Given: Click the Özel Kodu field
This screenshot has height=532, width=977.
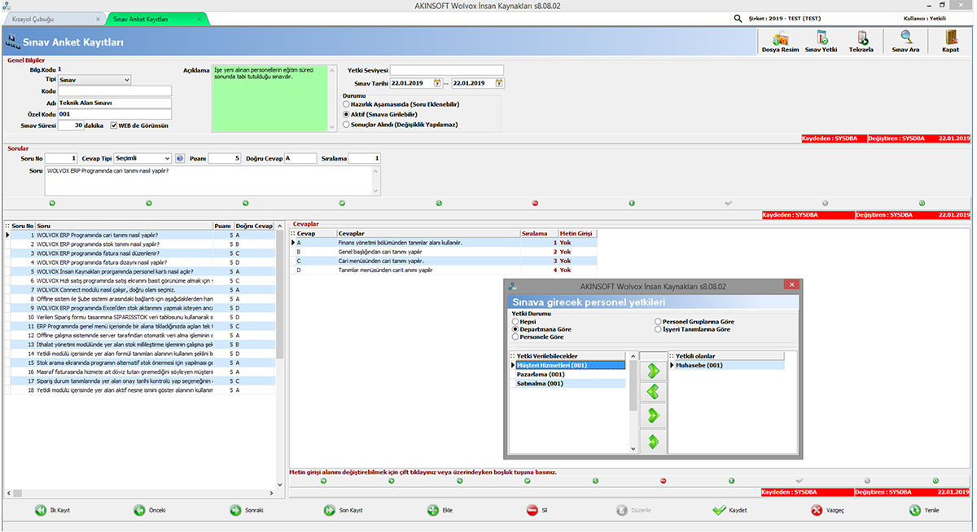Looking at the screenshot, I should click(x=115, y=114).
